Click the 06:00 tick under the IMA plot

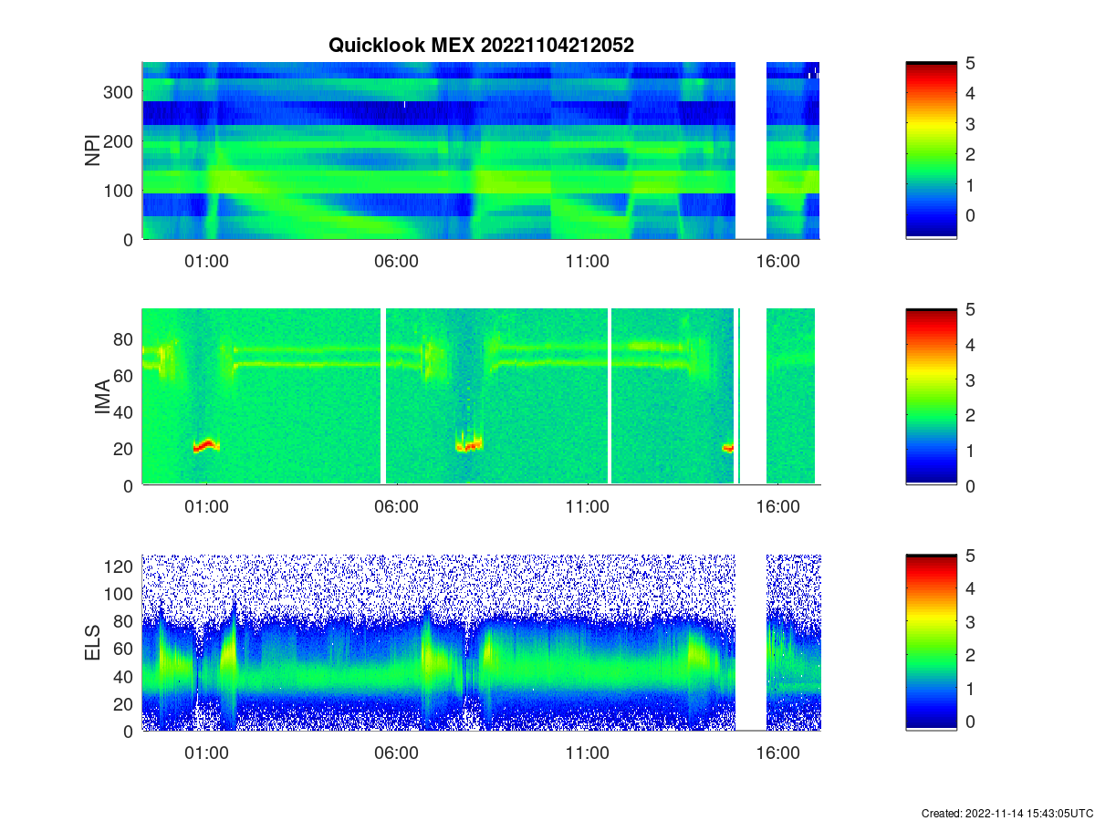(x=397, y=507)
